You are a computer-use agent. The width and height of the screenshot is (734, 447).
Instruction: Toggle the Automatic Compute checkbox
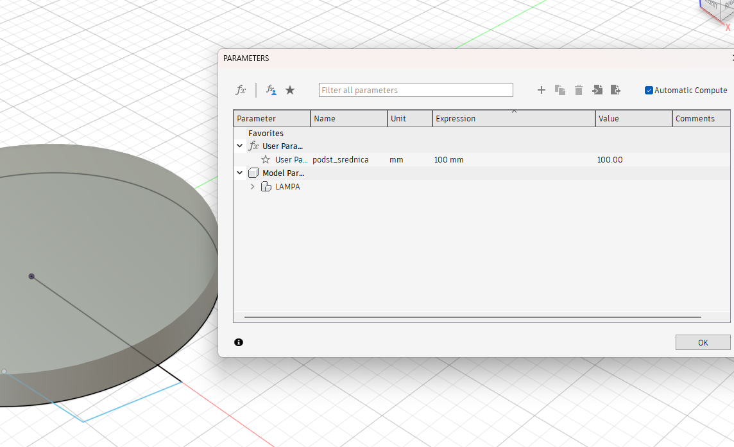click(x=649, y=91)
